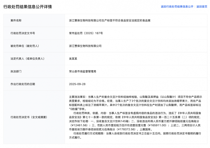Image resolution: width=210 pixels, height=148 pixels.
Task: Click the 执法部门 label
Action: pos(16,71)
